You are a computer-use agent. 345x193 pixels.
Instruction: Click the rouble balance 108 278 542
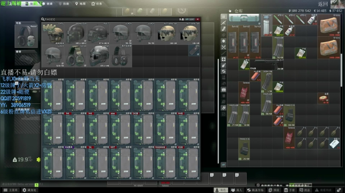(x=299, y=11)
